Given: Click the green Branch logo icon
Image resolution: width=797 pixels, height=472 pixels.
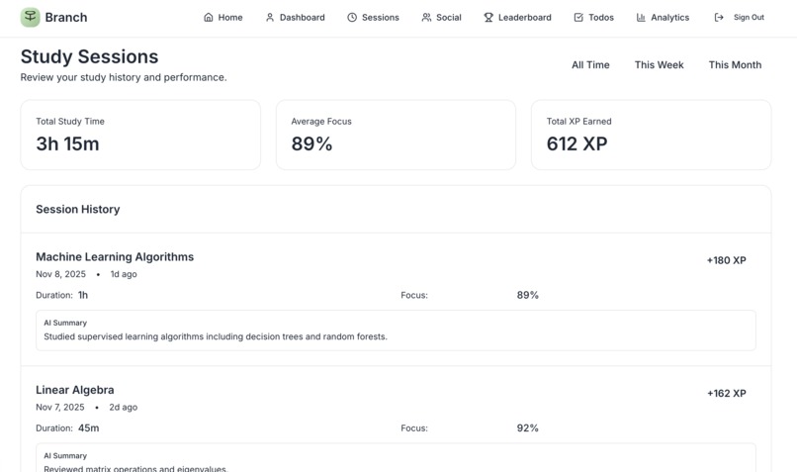Looking at the screenshot, I should [30, 17].
